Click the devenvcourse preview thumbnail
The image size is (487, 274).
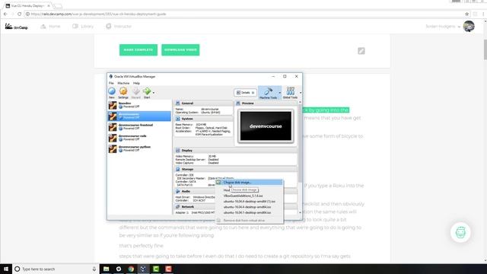pyautogui.click(x=266, y=126)
